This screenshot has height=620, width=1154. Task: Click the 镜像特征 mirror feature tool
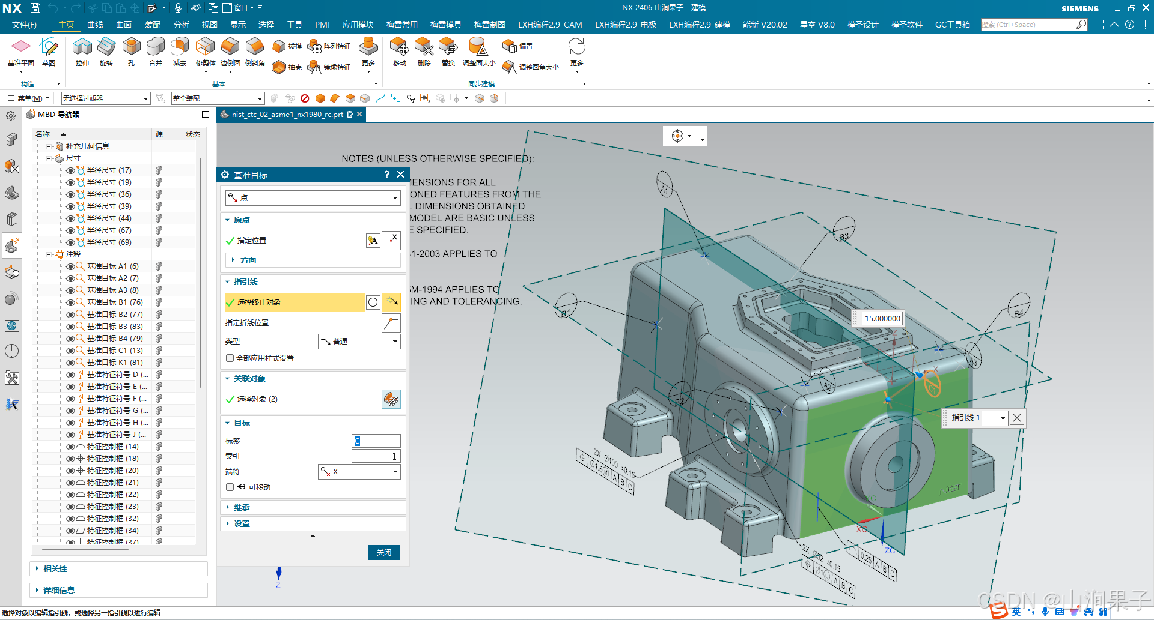coord(329,67)
